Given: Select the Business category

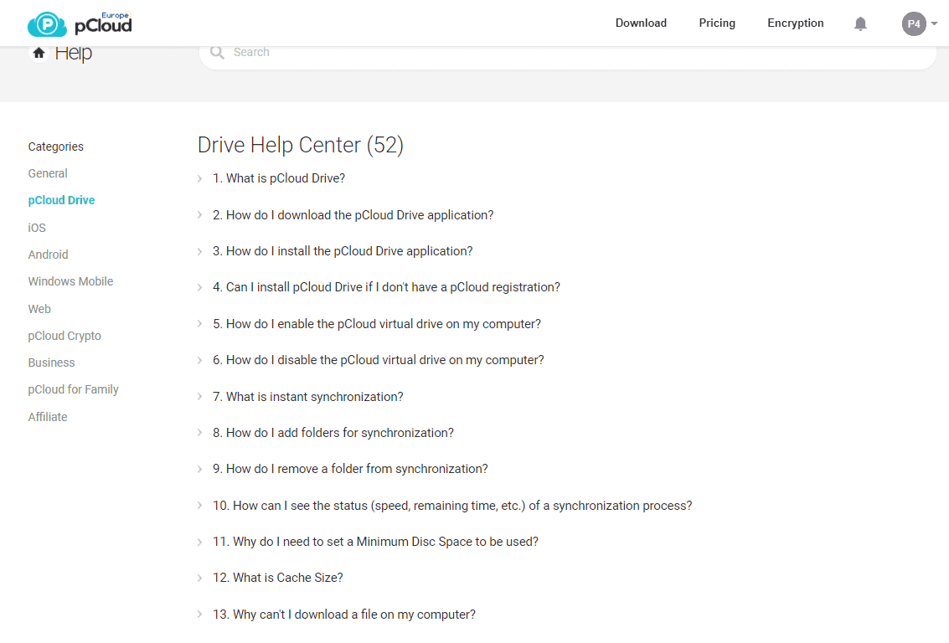Looking at the screenshot, I should point(51,363).
